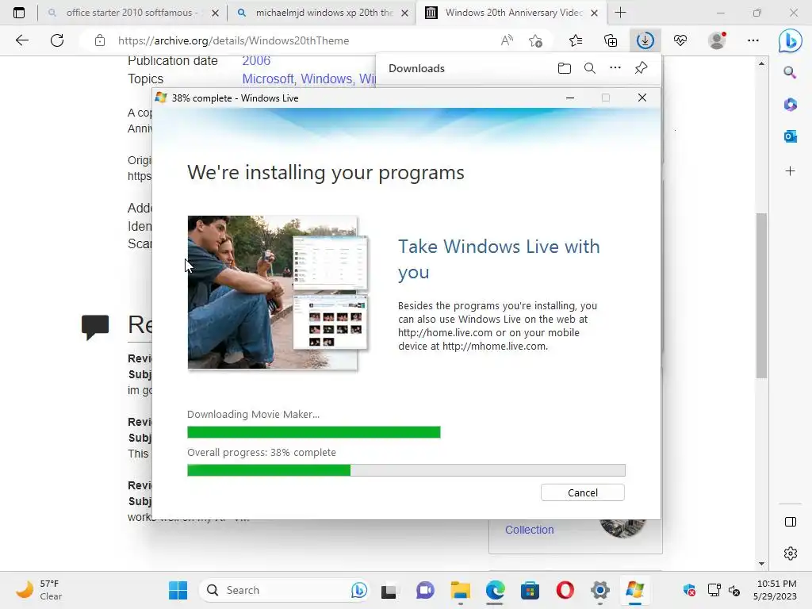Open the Windows topic link

coord(326,79)
